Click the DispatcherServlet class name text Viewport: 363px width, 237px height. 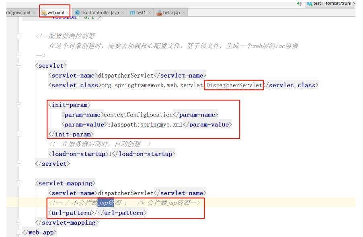[234, 85]
